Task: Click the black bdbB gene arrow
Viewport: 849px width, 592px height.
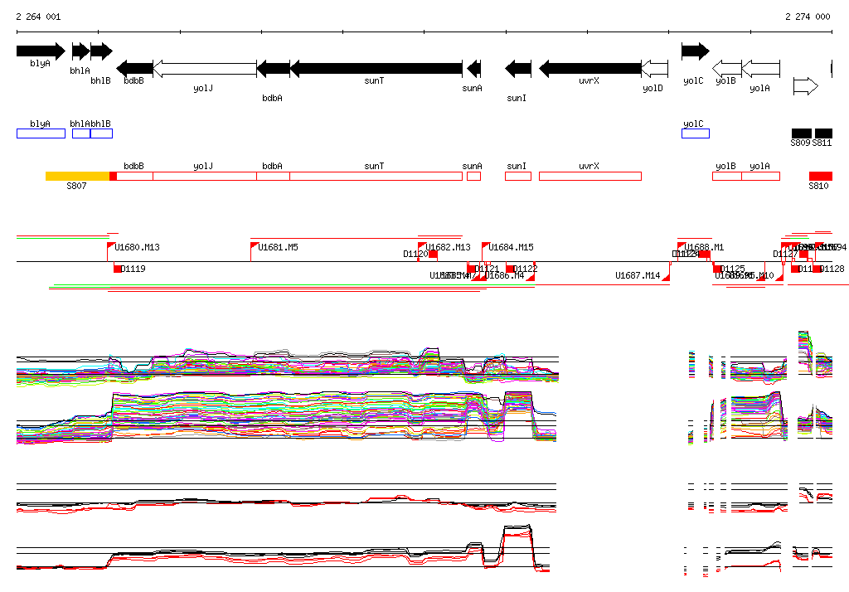Action: (x=135, y=69)
